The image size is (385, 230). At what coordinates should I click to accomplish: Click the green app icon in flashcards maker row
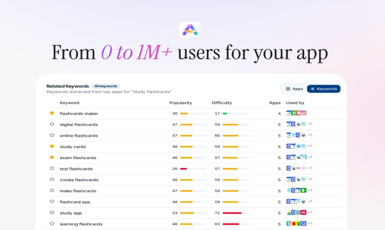(293, 113)
